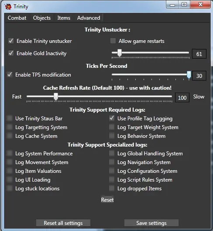
Task: Minimize the Trinity window
Action: pyautogui.click(x=172, y=5)
